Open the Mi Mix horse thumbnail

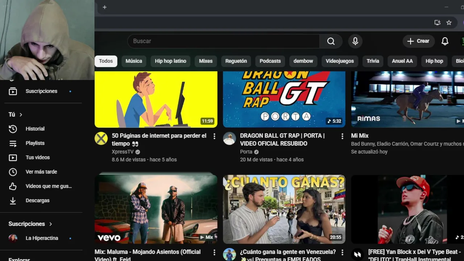(x=407, y=99)
